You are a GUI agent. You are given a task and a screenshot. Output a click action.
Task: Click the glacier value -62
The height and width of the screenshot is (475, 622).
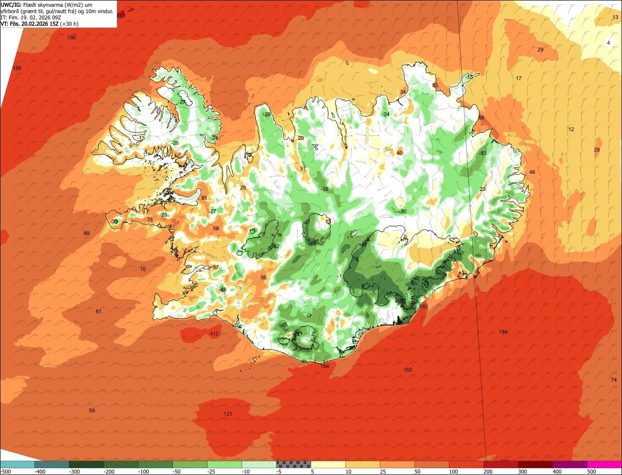(276, 246)
